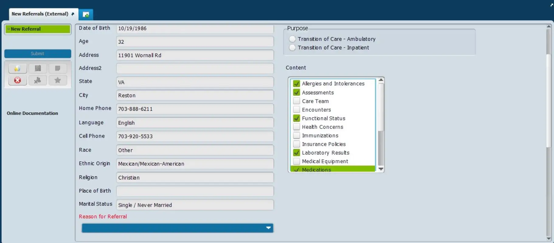Image resolution: width=554 pixels, height=243 pixels.
Task: Check the Medical Equipment checkbox
Action: point(296,161)
